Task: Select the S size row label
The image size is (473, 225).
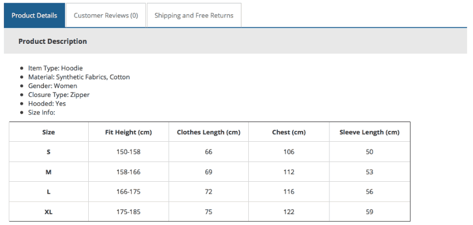Action: pyautogui.click(x=49, y=152)
